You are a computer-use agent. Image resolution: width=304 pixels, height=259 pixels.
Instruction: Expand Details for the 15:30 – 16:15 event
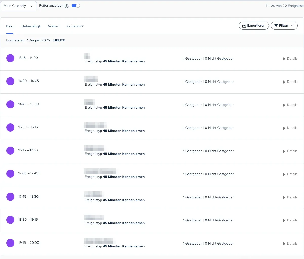click(x=290, y=128)
